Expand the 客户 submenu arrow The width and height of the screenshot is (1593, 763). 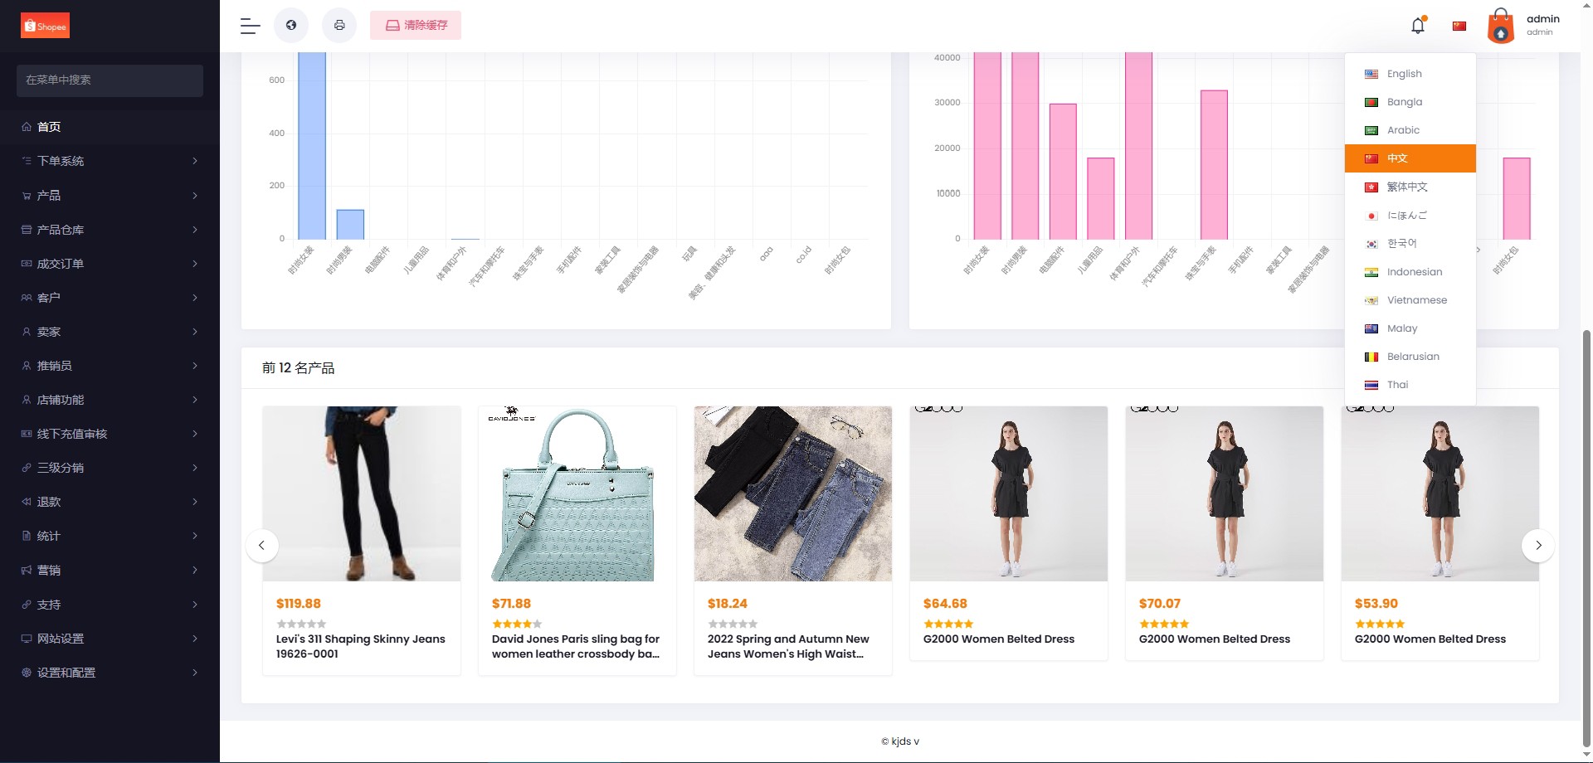[x=195, y=298]
